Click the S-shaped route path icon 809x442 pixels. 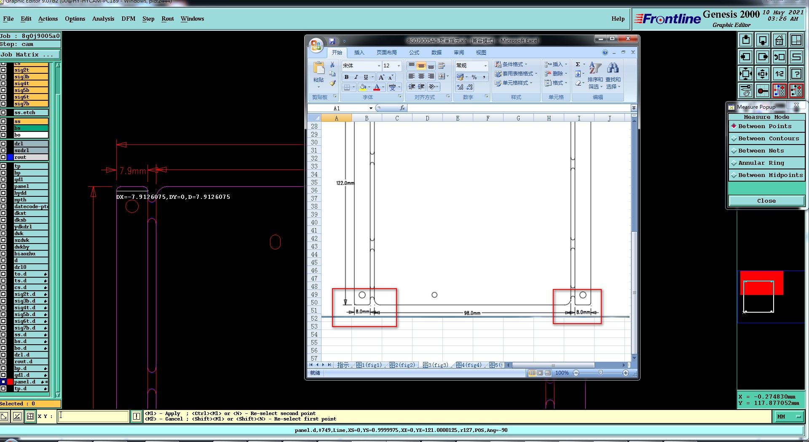796,57
